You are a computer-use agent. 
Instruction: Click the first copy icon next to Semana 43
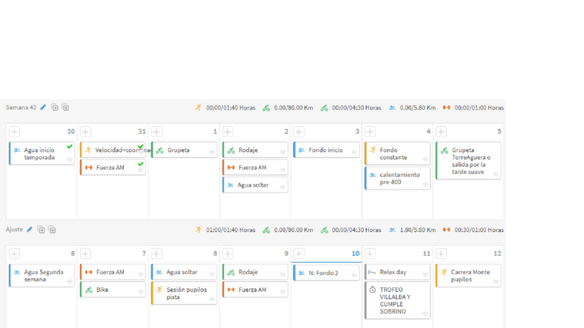[x=55, y=108]
